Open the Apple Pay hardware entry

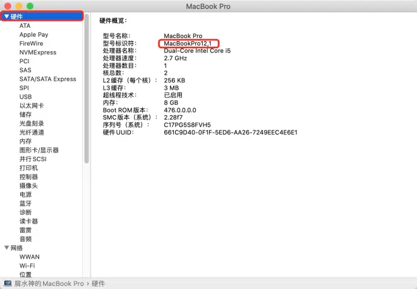point(33,35)
